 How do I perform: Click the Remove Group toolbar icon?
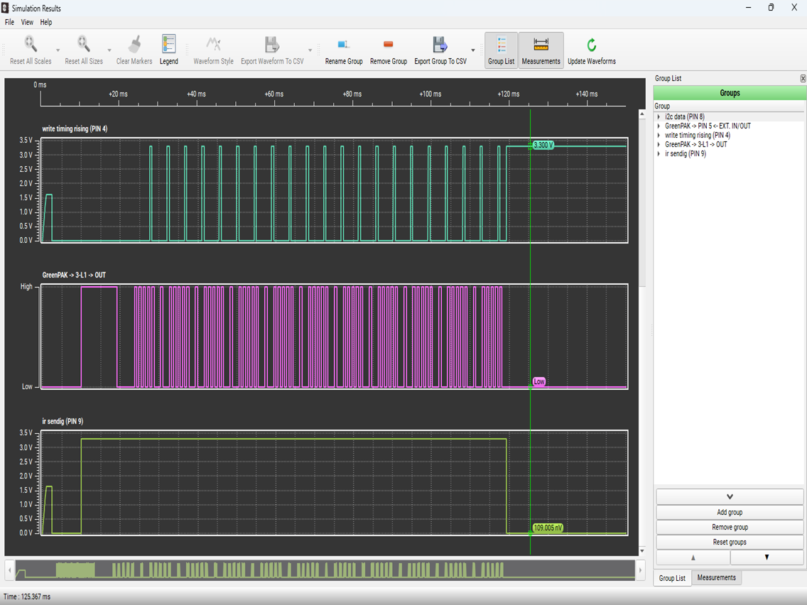[x=388, y=45]
